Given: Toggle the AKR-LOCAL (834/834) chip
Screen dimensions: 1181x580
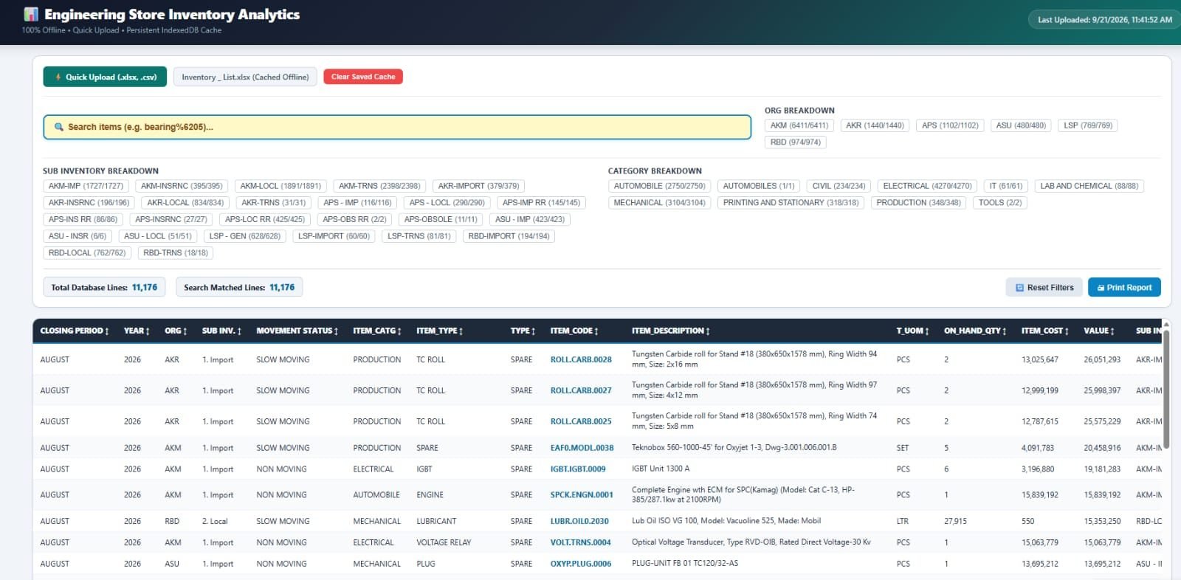Looking at the screenshot, I should tap(185, 202).
